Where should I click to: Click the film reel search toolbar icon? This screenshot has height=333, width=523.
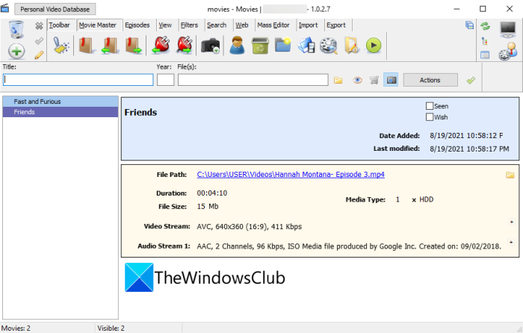(x=329, y=46)
